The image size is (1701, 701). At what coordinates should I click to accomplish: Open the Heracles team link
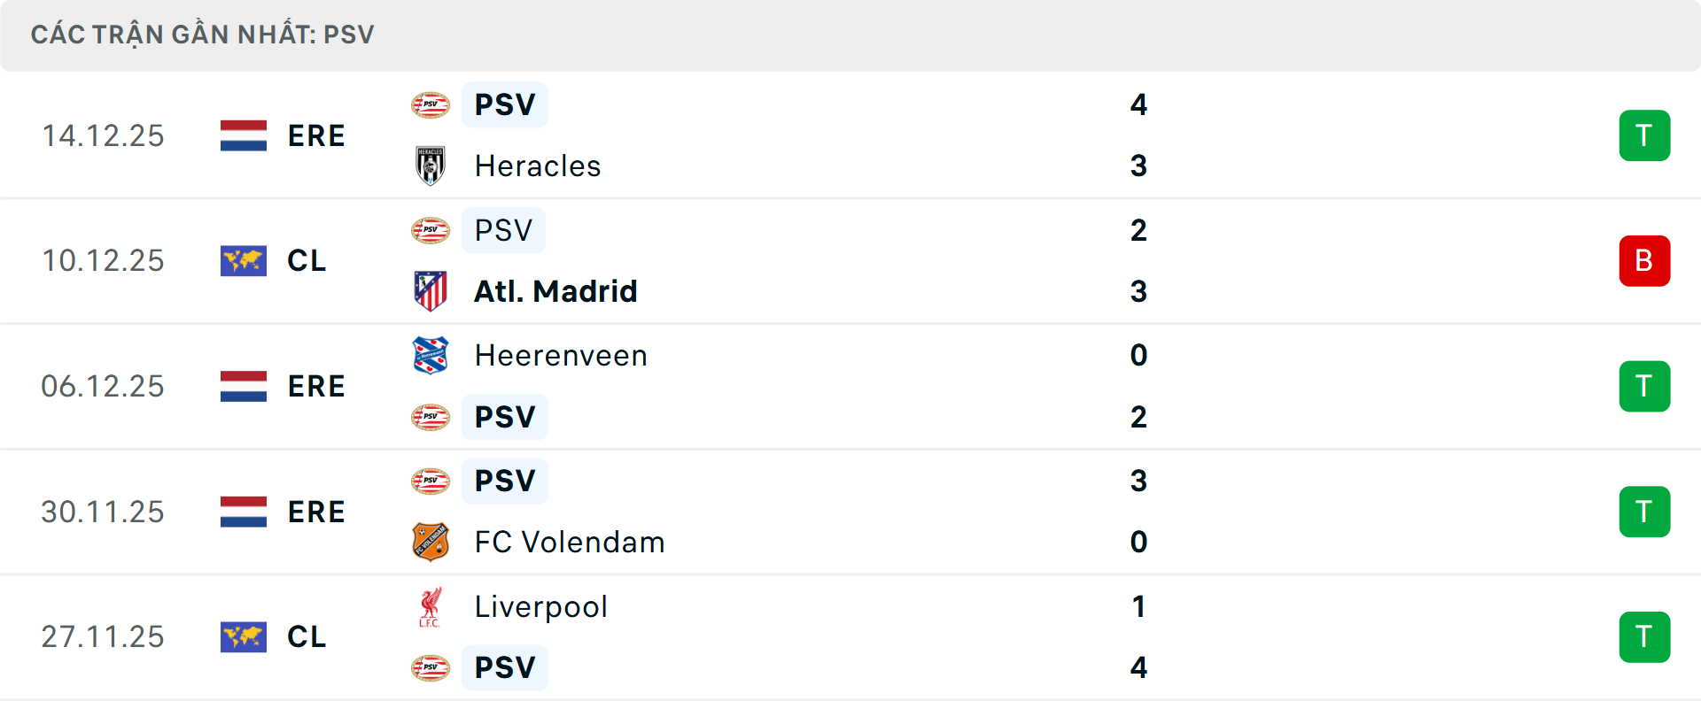pos(538,166)
